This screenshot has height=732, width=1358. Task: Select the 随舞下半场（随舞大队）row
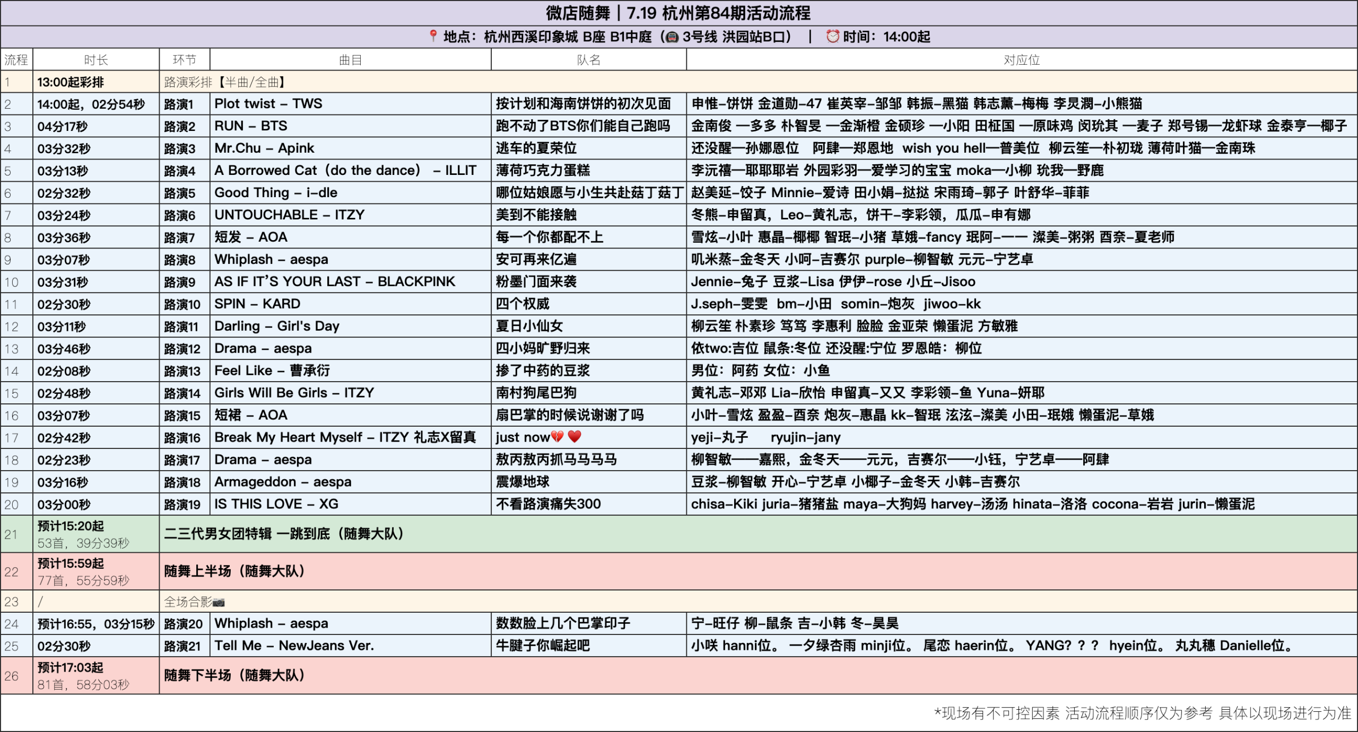(758, 676)
